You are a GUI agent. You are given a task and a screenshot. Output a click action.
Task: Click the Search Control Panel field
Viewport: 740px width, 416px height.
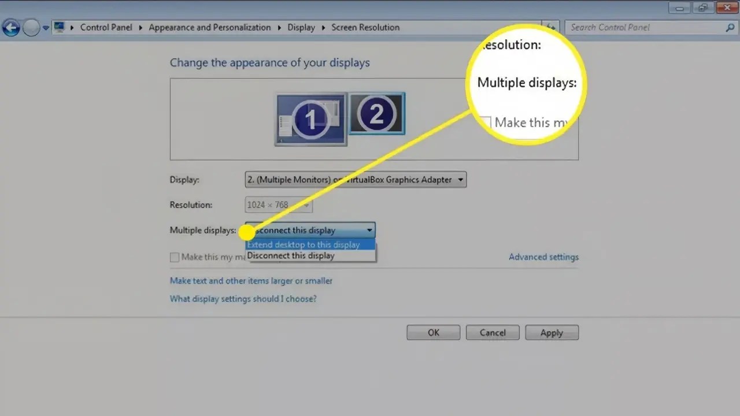[x=636, y=27]
